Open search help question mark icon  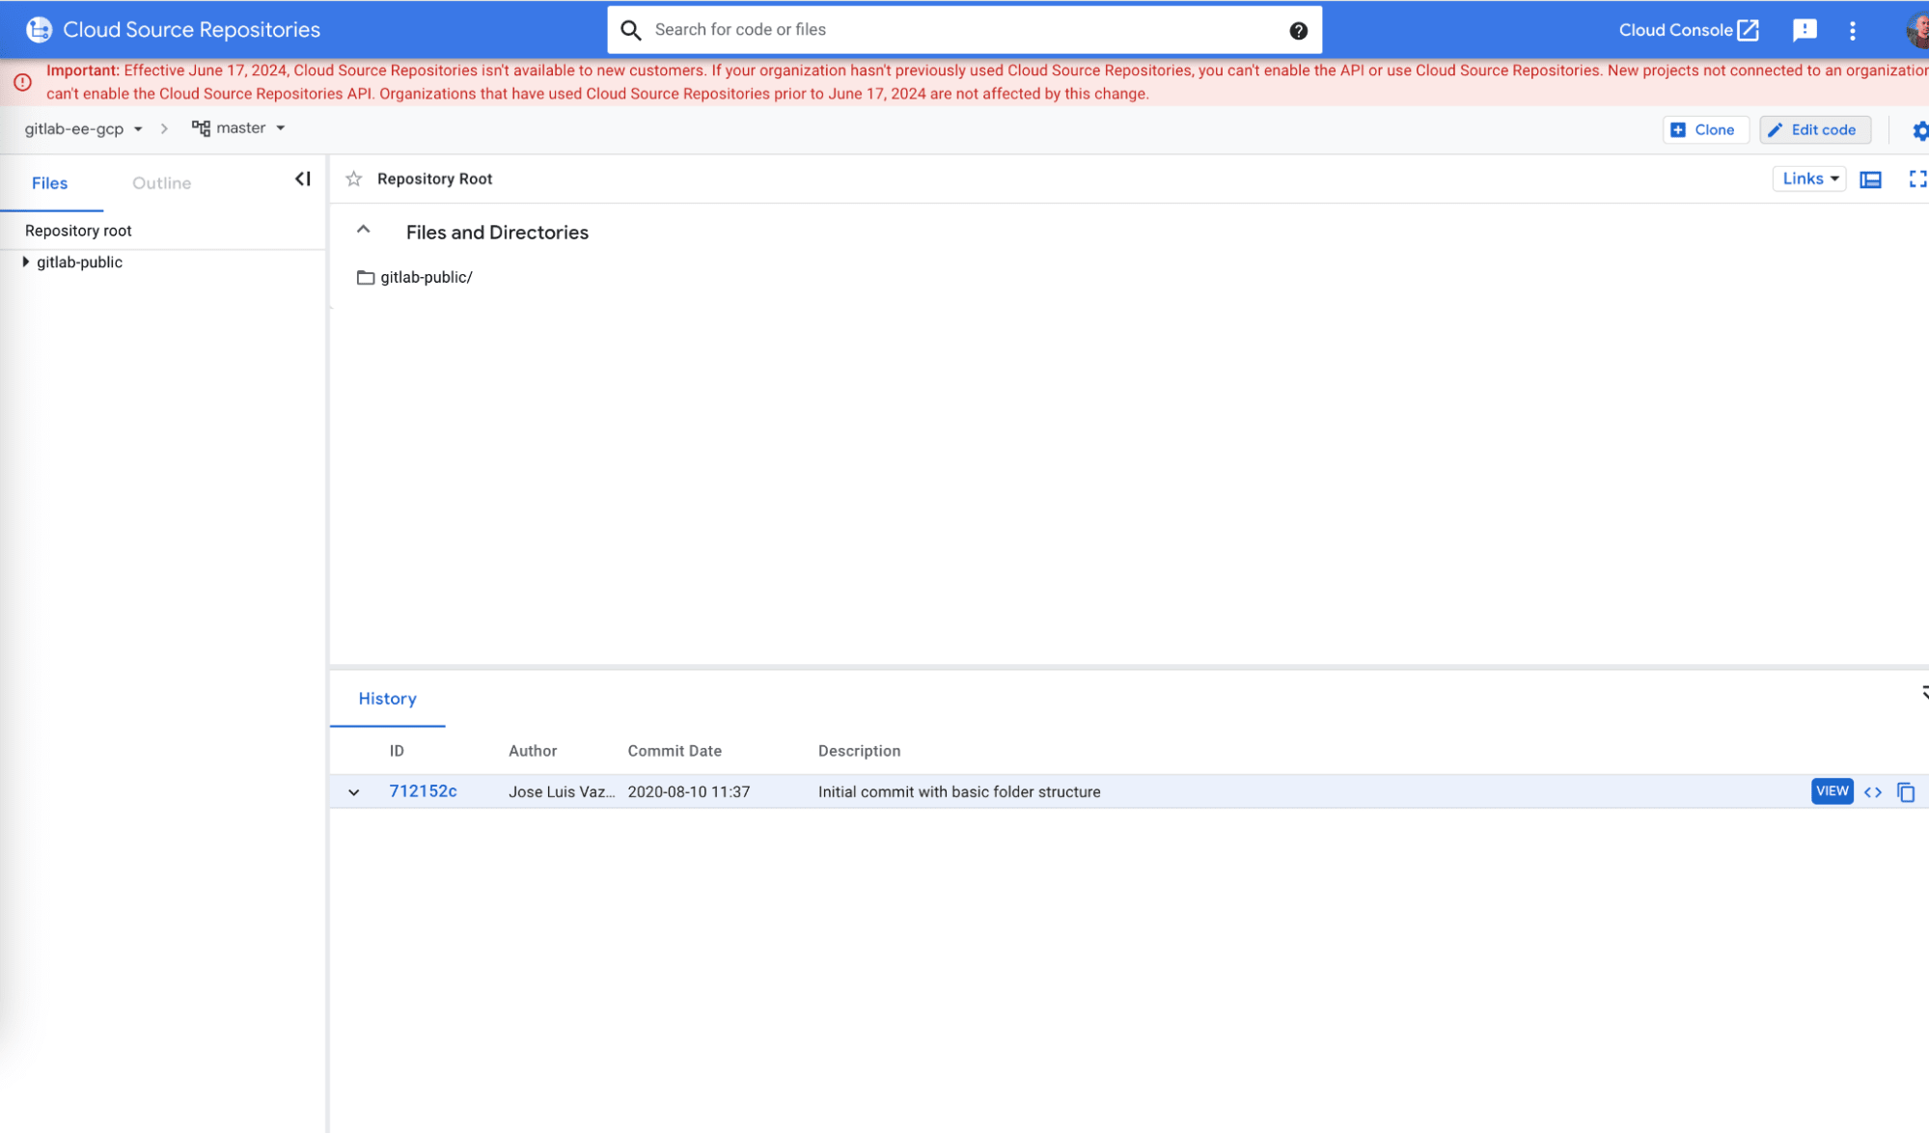(1299, 31)
